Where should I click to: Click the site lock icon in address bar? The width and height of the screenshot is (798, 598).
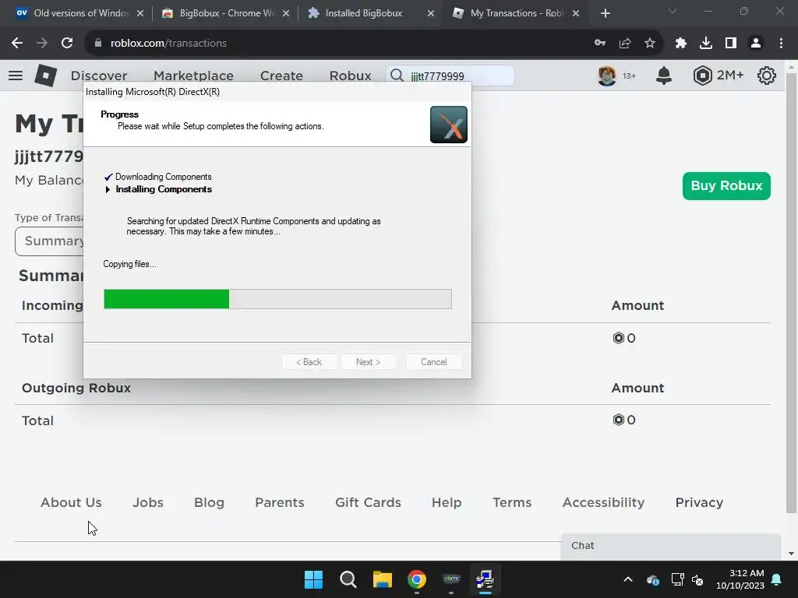(98, 44)
